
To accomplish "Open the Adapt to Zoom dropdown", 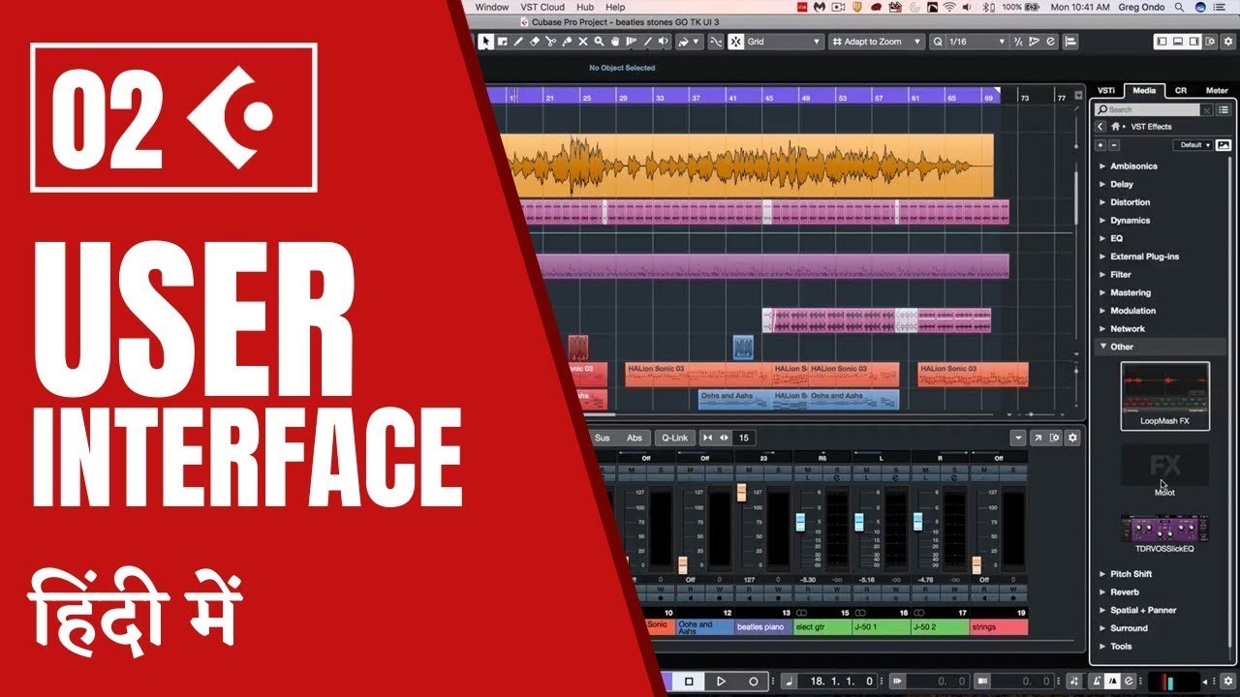I will (877, 42).
